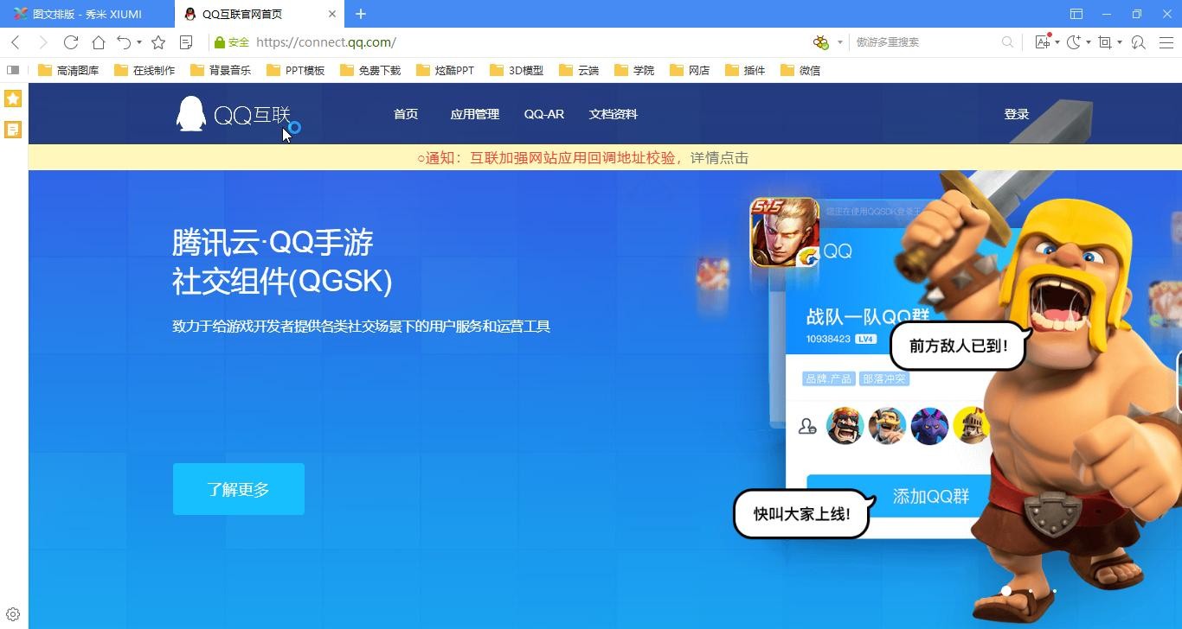This screenshot has width=1182, height=629.
Task: Open reader mode note icon in toolbar
Action: pyautogui.click(x=186, y=42)
